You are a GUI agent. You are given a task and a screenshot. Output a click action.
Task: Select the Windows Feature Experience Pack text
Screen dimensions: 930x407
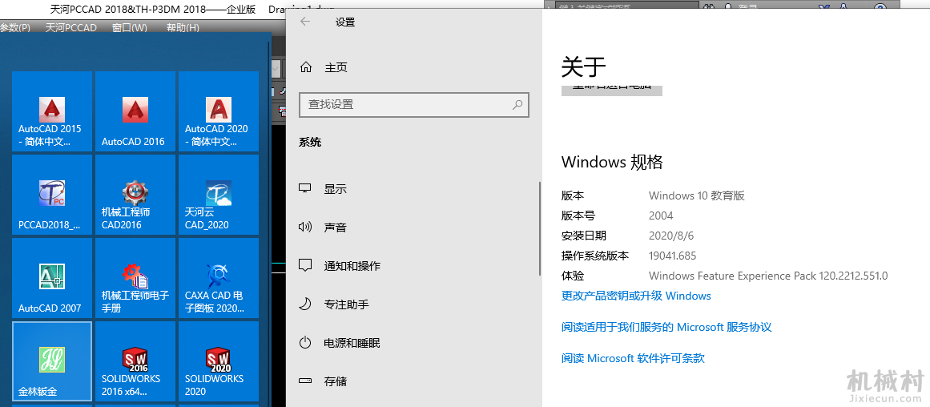[x=768, y=276]
